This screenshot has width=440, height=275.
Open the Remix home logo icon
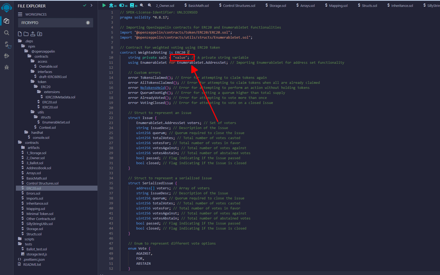(x=6, y=7)
